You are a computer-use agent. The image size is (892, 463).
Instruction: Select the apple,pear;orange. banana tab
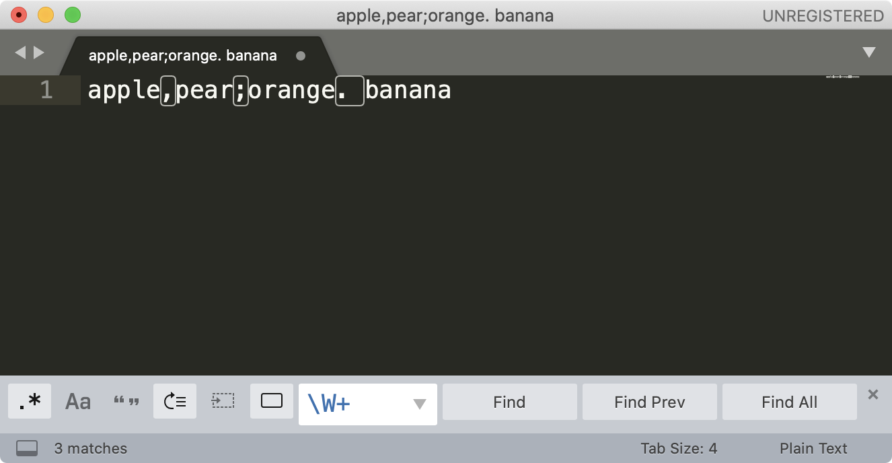tap(183, 56)
